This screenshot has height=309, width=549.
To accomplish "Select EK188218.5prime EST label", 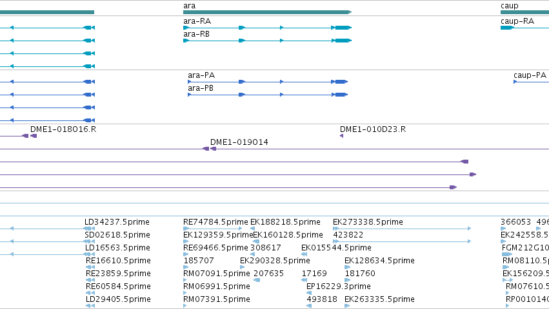I will coord(285,222).
